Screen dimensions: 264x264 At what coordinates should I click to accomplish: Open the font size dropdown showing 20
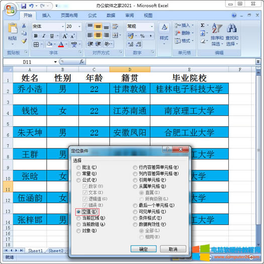click(79, 27)
